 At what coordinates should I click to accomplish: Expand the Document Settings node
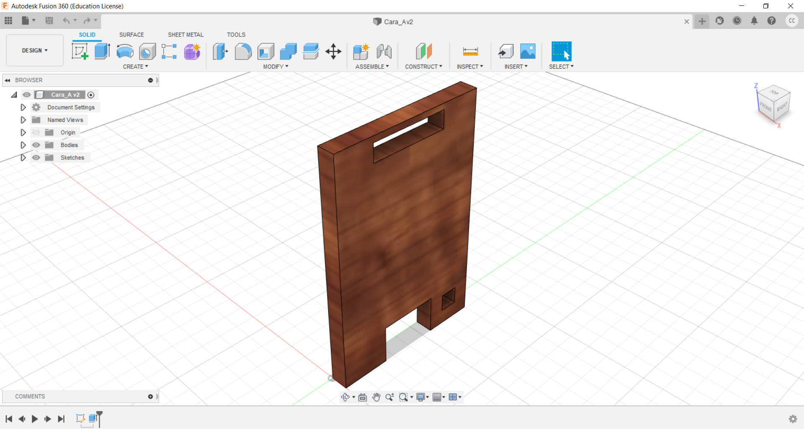click(x=23, y=107)
